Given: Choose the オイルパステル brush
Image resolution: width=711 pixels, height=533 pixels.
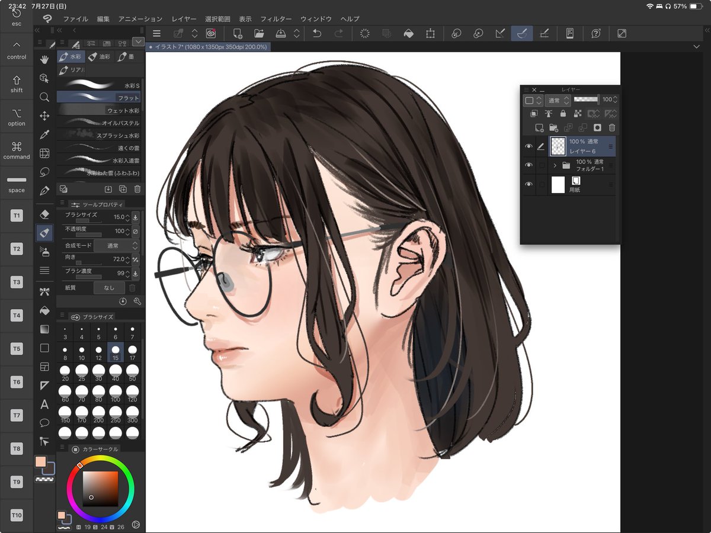Looking at the screenshot, I should click(x=99, y=123).
